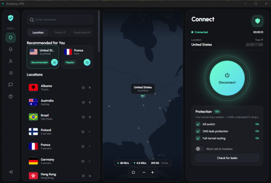Switch to Static IP tab
The width and height of the screenshot is (271, 183).
(60, 33)
